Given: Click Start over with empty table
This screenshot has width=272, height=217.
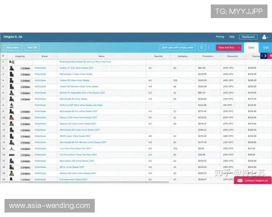Looking at the screenshot, I should point(177,47).
